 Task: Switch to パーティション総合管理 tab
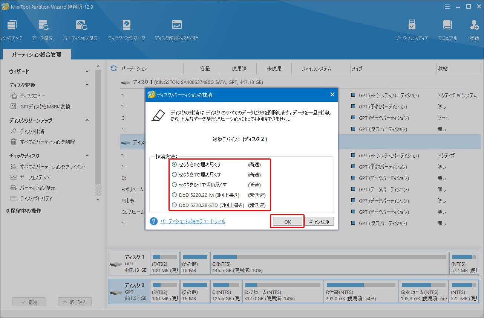[x=37, y=55]
